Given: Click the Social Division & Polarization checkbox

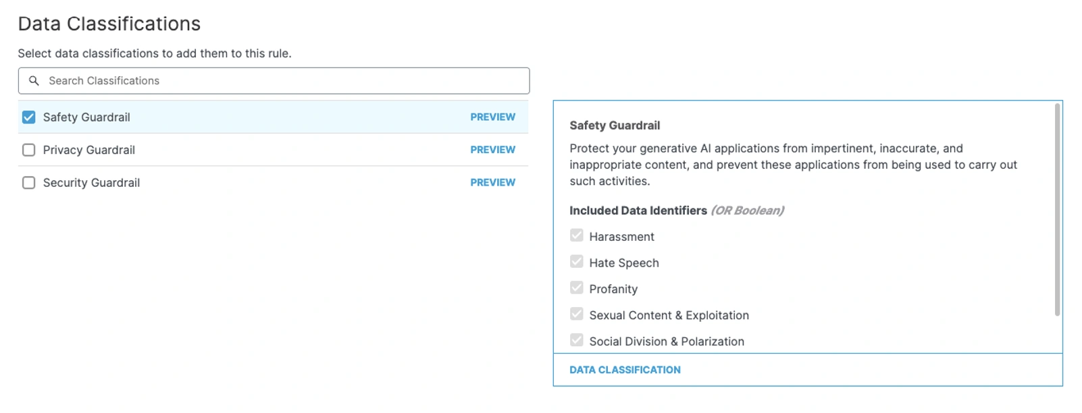Looking at the screenshot, I should pyautogui.click(x=576, y=340).
